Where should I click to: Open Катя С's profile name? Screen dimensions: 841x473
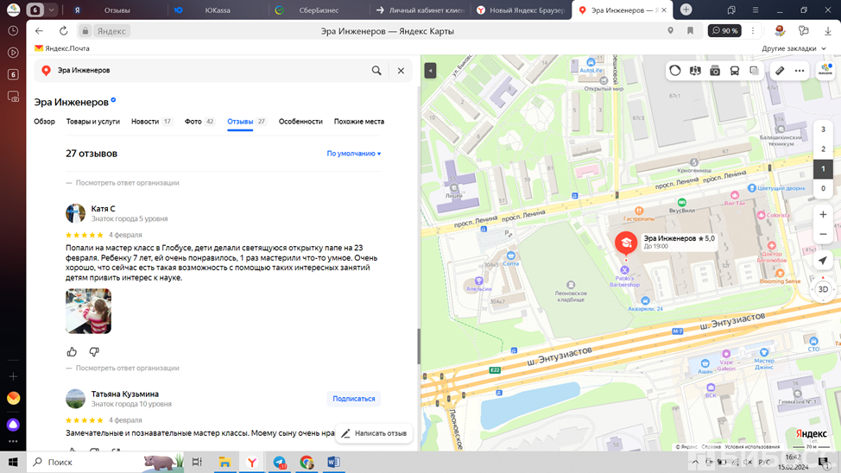103,209
